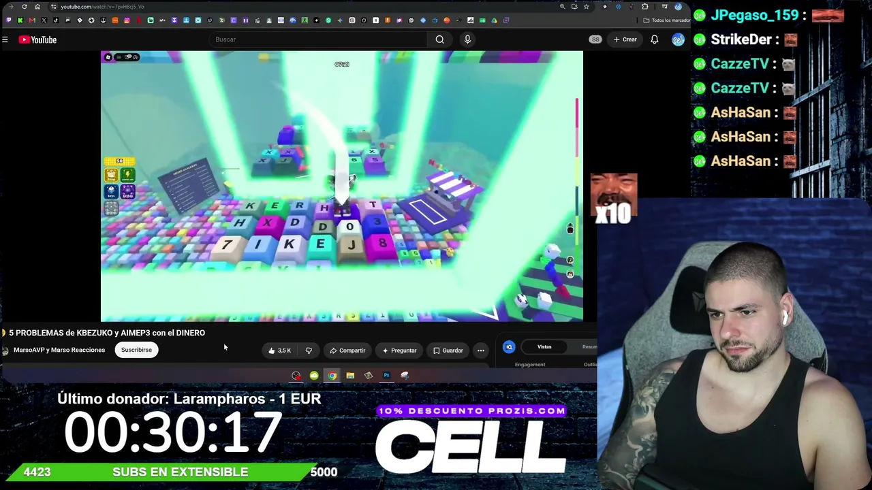
Task: Open the Chrome profile avatar
Action: pyautogui.click(x=678, y=7)
